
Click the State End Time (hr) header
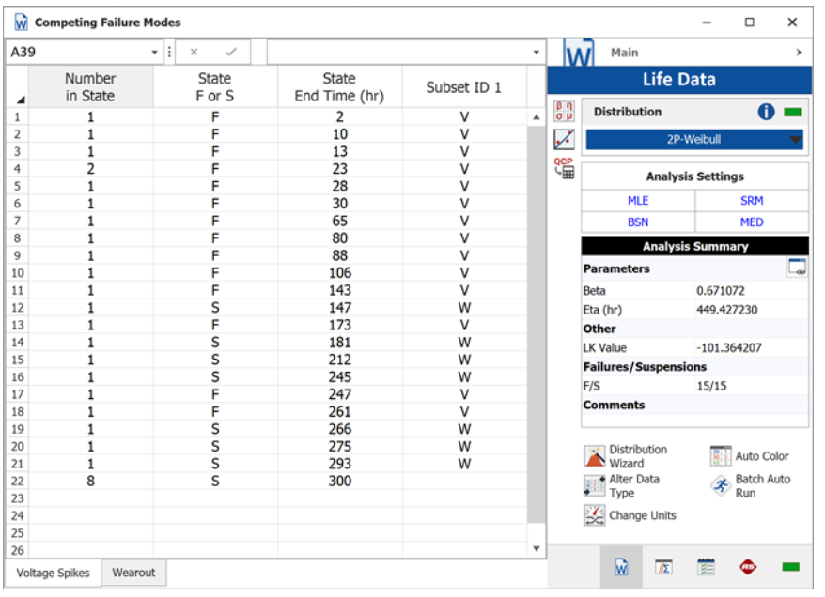click(x=340, y=86)
